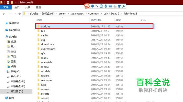The image size is (183, 102).
Task: Switch to the 主页 ribbon tab
Action: 17,7
